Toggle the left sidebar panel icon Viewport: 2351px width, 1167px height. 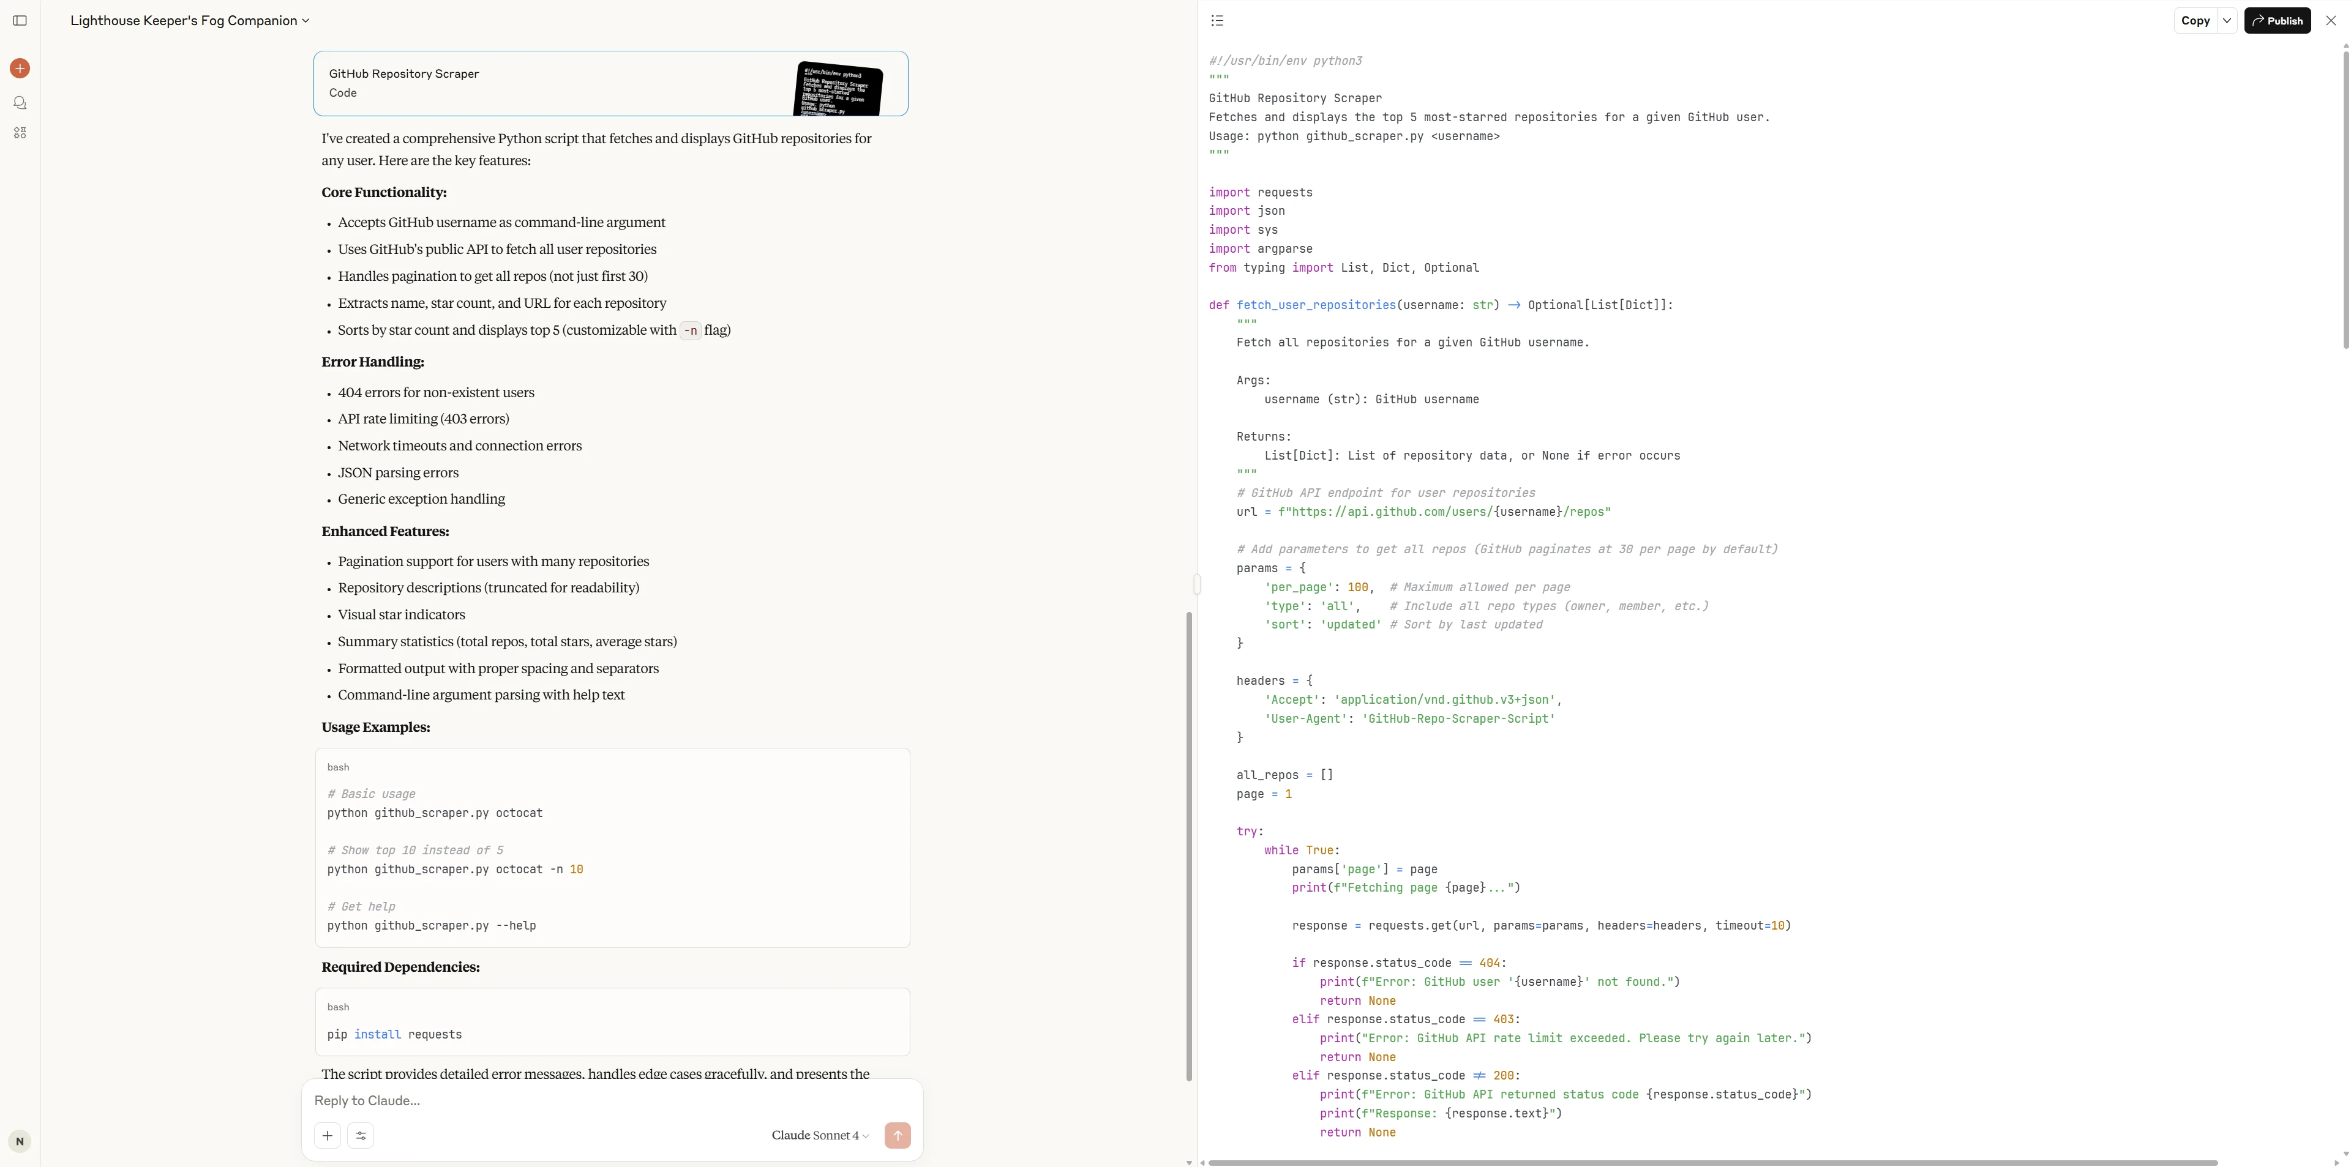pos(20,20)
